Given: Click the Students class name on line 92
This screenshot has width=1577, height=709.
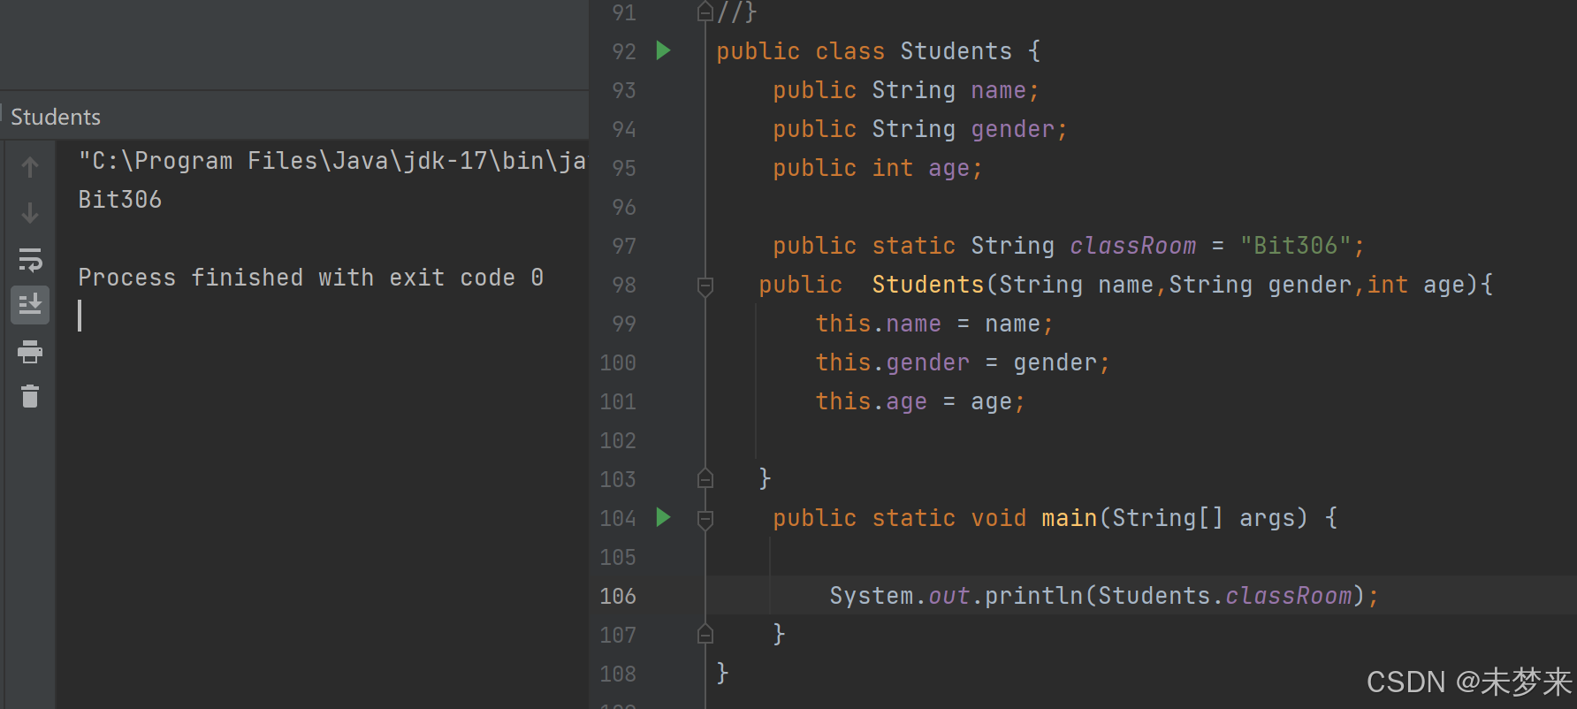Looking at the screenshot, I should click(x=956, y=51).
